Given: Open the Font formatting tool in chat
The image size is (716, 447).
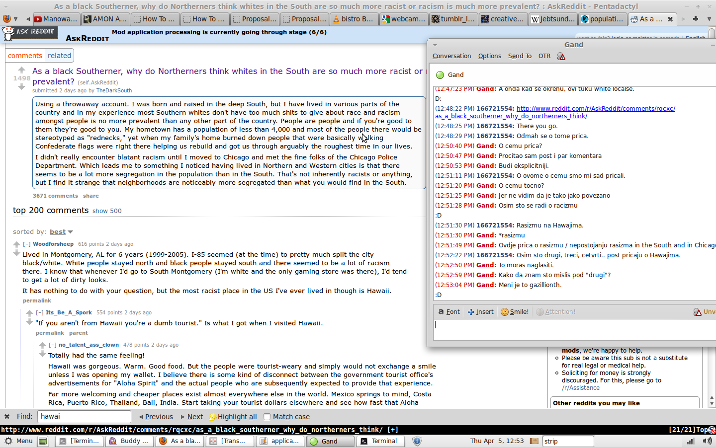Looking at the screenshot, I should pos(448,312).
